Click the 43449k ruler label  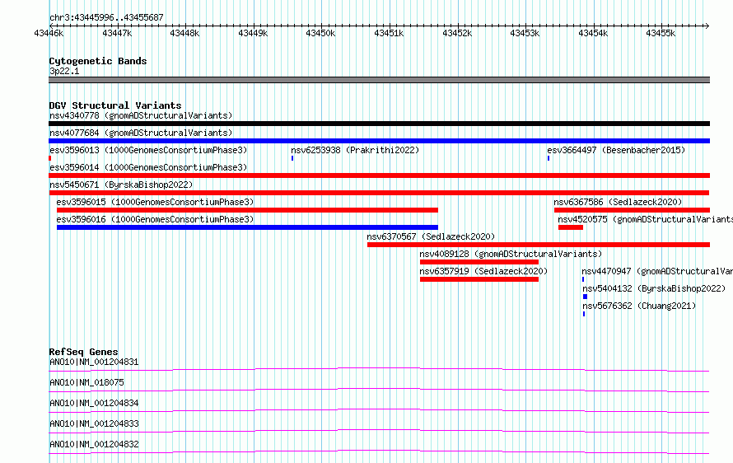tap(253, 33)
